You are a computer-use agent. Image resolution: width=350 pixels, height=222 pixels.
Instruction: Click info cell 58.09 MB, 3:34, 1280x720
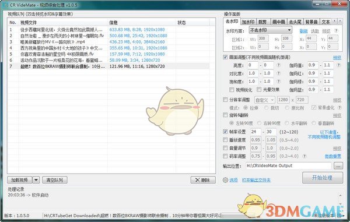click(135, 60)
